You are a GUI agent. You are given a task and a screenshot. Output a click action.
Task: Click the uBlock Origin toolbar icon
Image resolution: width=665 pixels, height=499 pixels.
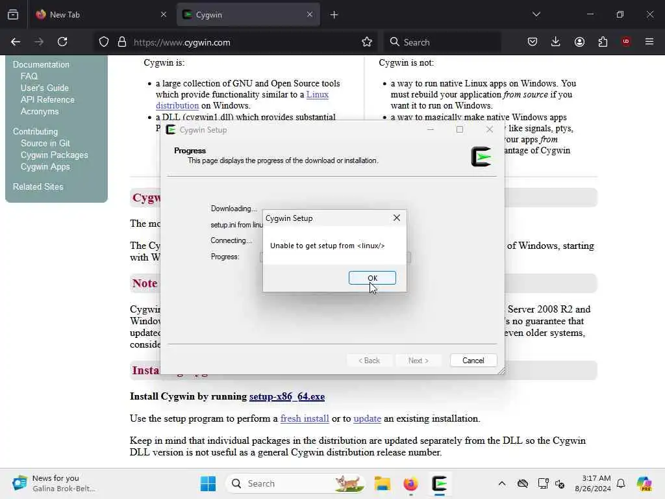click(x=626, y=42)
